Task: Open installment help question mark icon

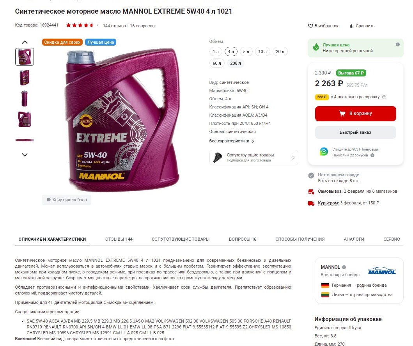Action: pos(384,97)
